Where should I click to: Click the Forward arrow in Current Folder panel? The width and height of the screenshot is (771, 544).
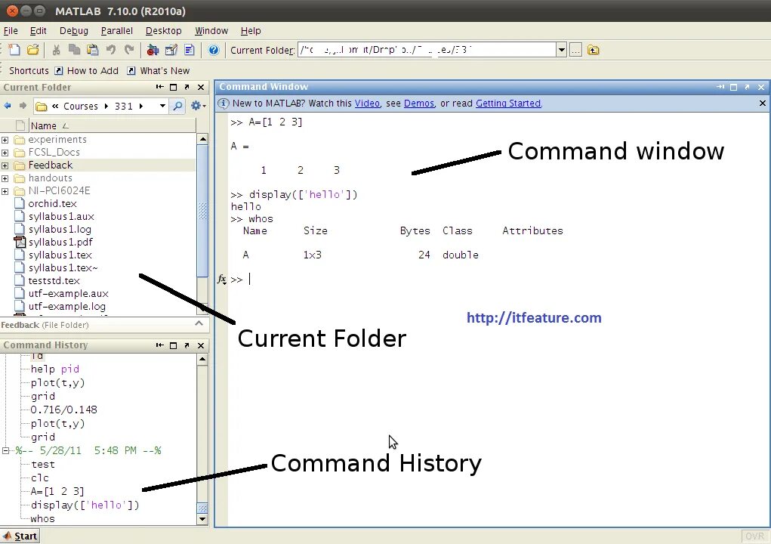coord(23,106)
